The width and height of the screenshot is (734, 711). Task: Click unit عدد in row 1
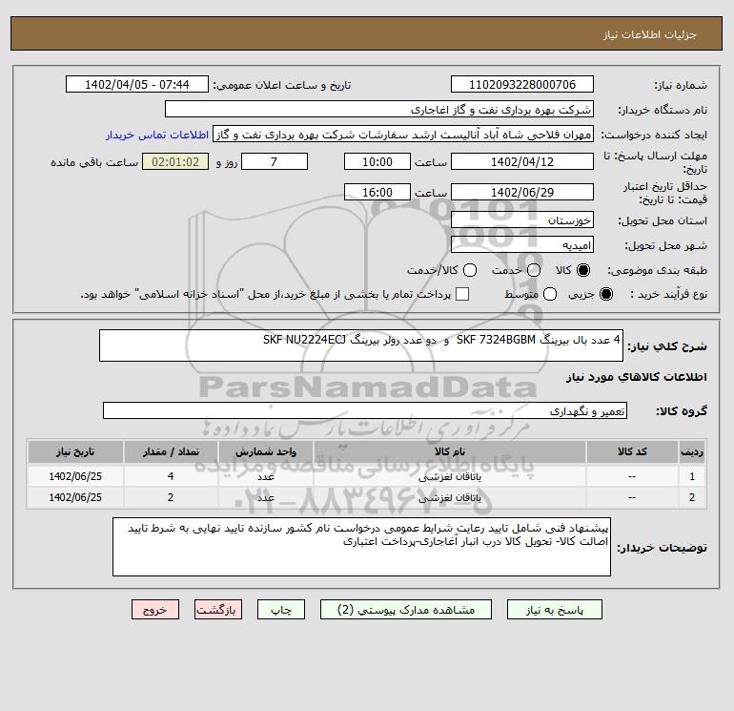click(265, 476)
